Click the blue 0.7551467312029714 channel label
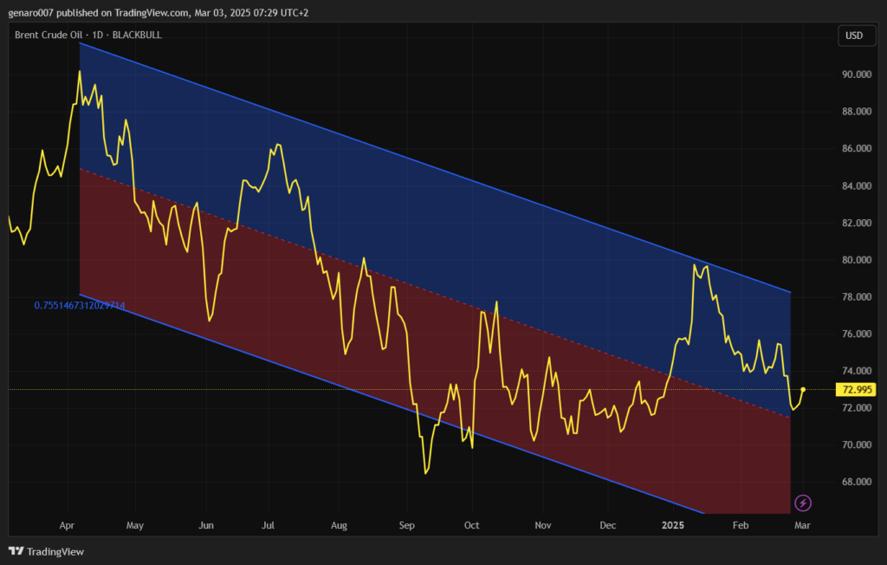887x565 pixels. click(80, 305)
